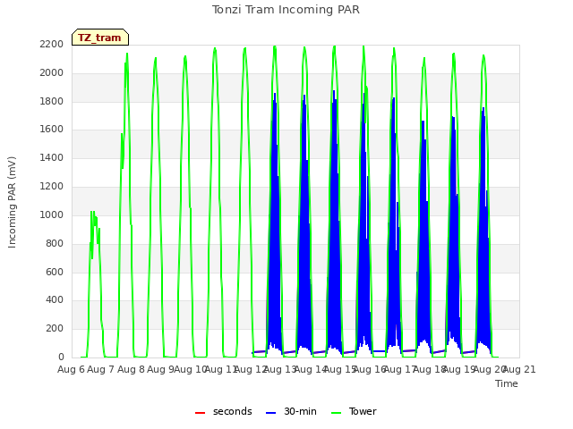Click the 1400 y-axis tick value
Screen dimensions: 573x429
52,157
